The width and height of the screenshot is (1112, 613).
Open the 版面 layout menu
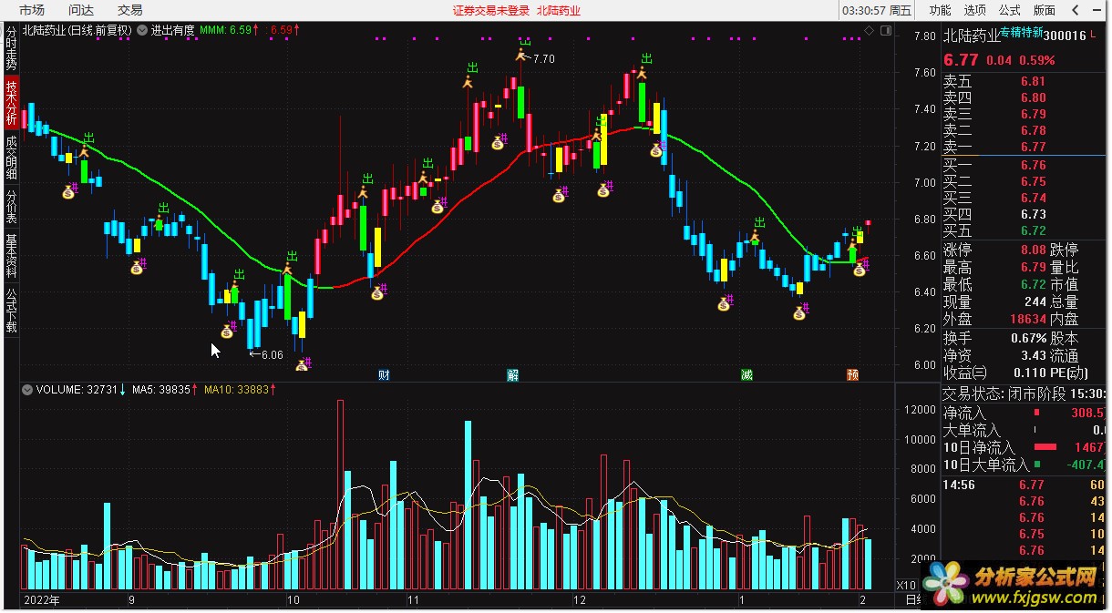[1045, 10]
